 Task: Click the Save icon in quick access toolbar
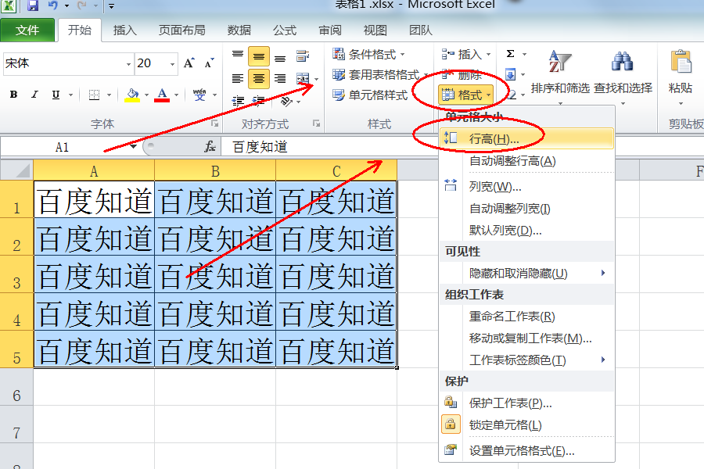[33, 5]
